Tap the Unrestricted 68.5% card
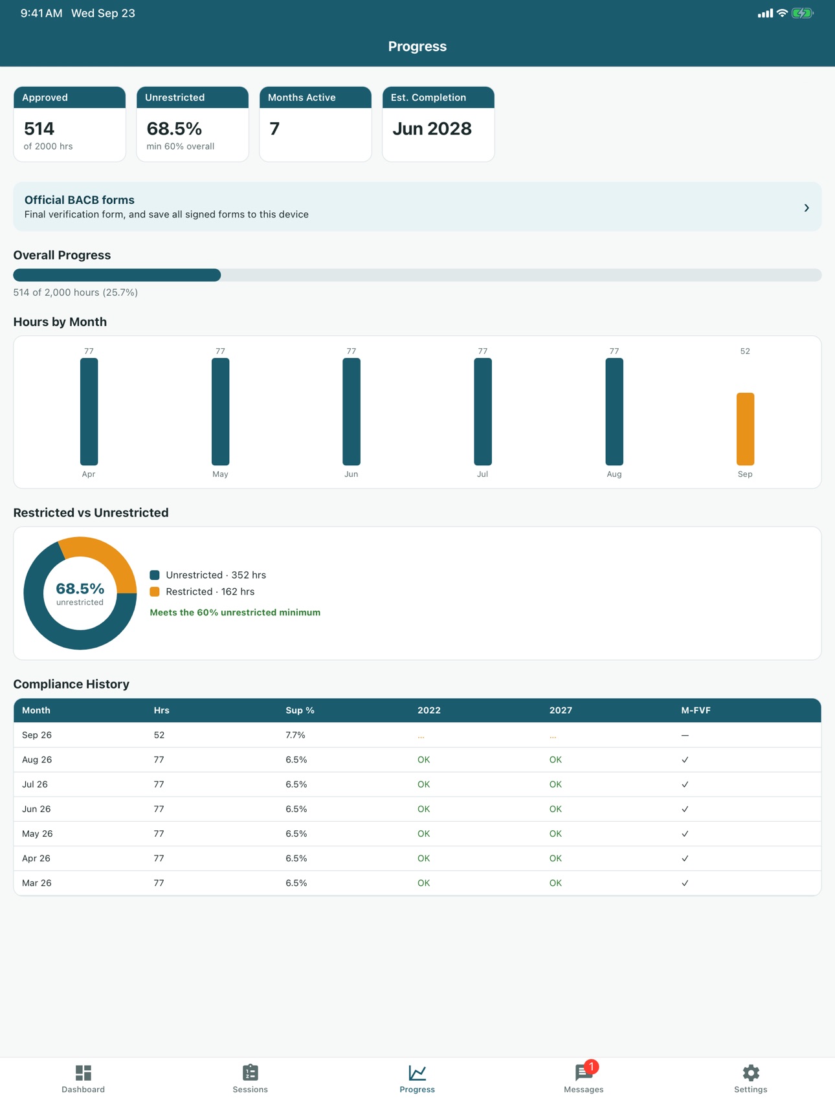Viewport: 835px width, 1113px height. [193, 124]
